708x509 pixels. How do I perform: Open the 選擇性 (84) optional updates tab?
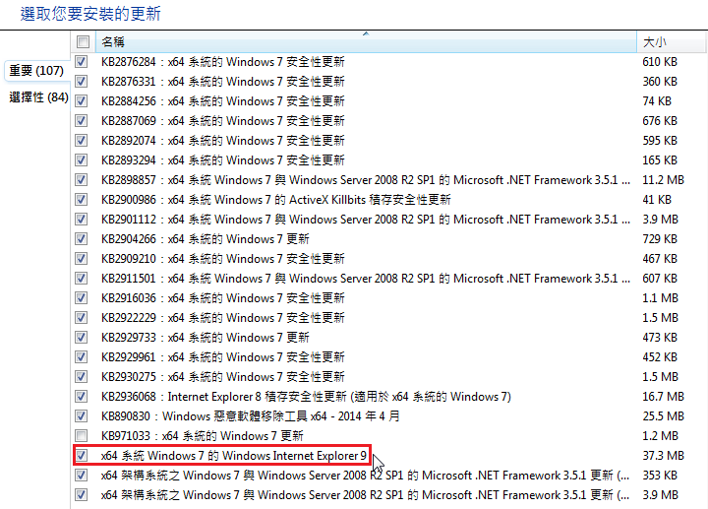[38, 97]
